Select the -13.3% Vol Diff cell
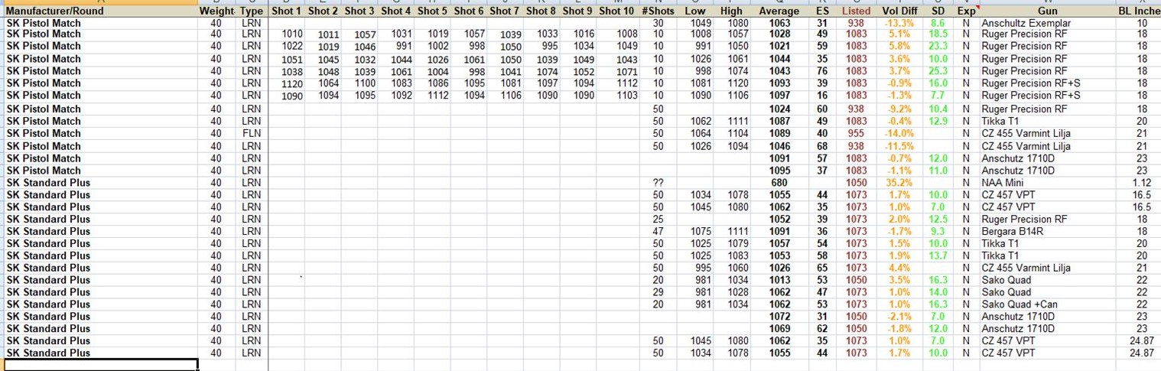 [899, 23]
